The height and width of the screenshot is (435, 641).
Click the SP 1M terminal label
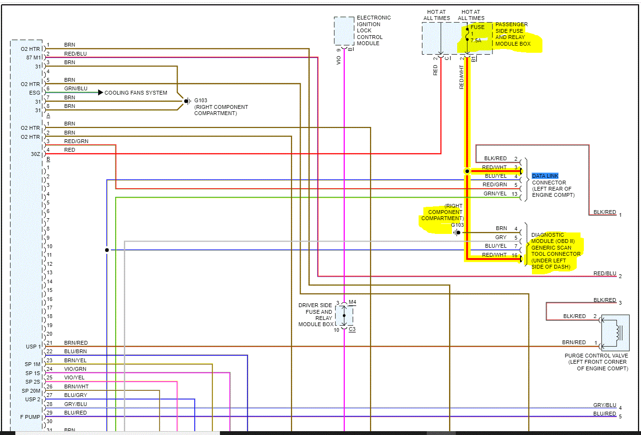(x=33, y=364)
